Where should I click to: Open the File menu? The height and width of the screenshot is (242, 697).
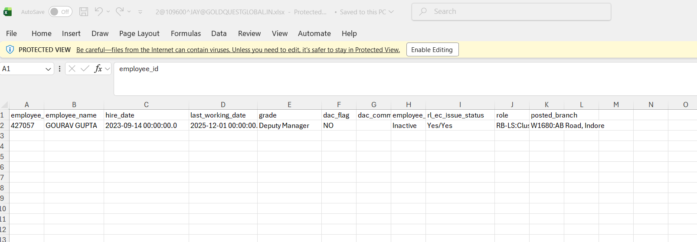click(11, 33)
